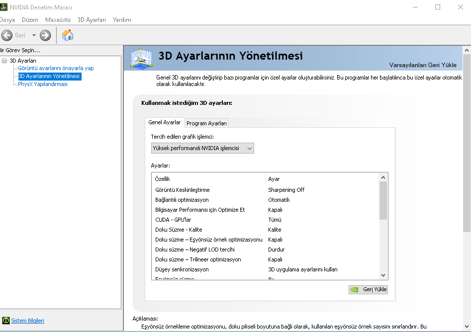The height and width of the screenshot is (332, 471).
Task: Open the Düzen menu
Action: point(30,20)
